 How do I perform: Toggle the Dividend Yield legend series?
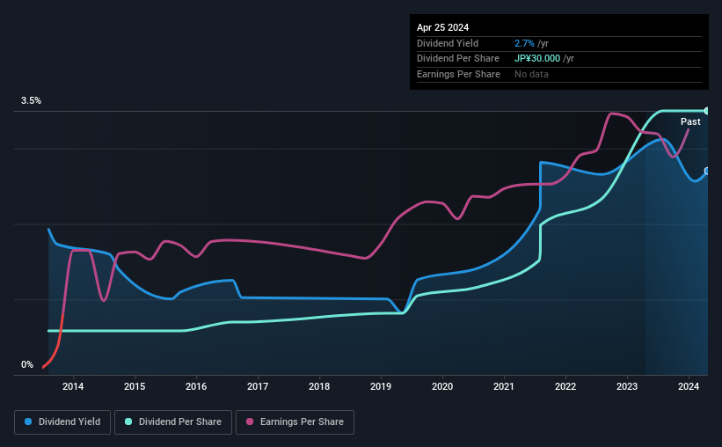coord(62,422)
